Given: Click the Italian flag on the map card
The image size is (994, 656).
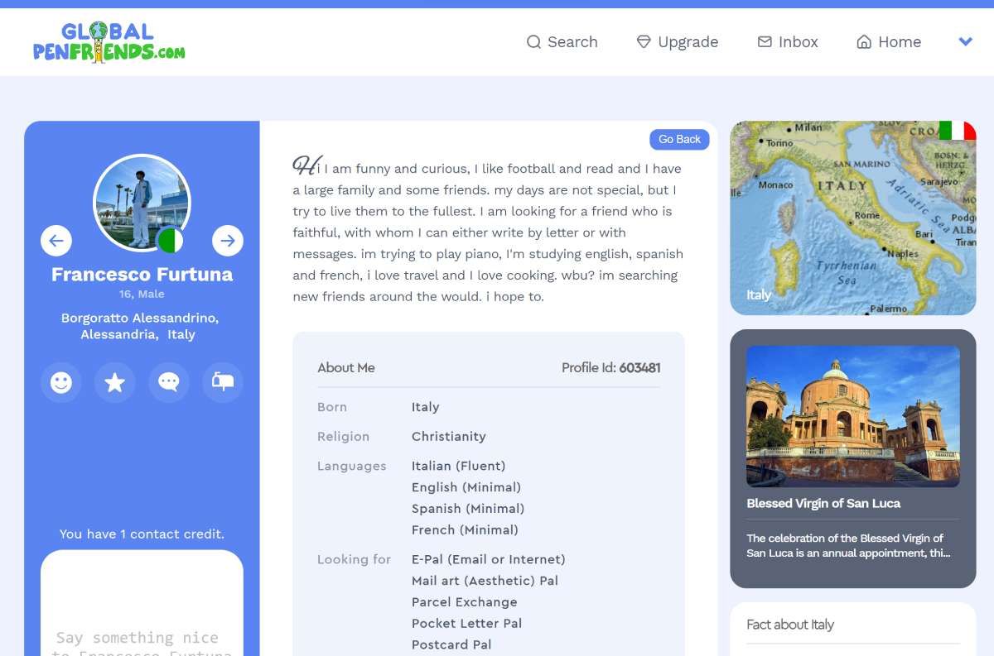Looking at the screenshot, I should (x=958, y=131).
